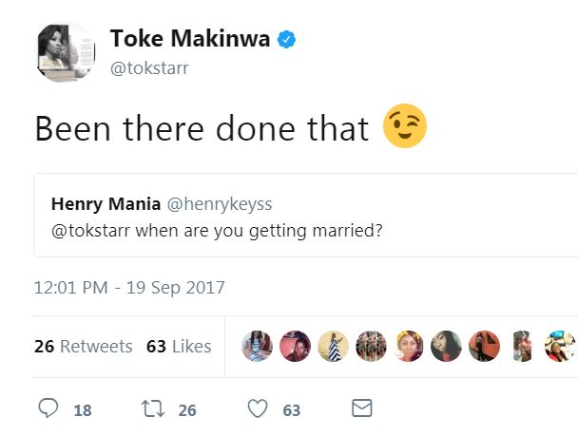Viewport: 578px width, 436px height.
Task: Open Toke Makinwa's profile picture
Action: 66,51
